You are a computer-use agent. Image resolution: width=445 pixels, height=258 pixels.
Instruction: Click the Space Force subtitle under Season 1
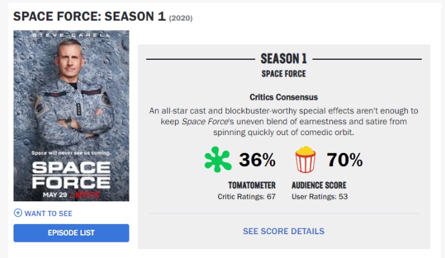[x=283, y=74]
